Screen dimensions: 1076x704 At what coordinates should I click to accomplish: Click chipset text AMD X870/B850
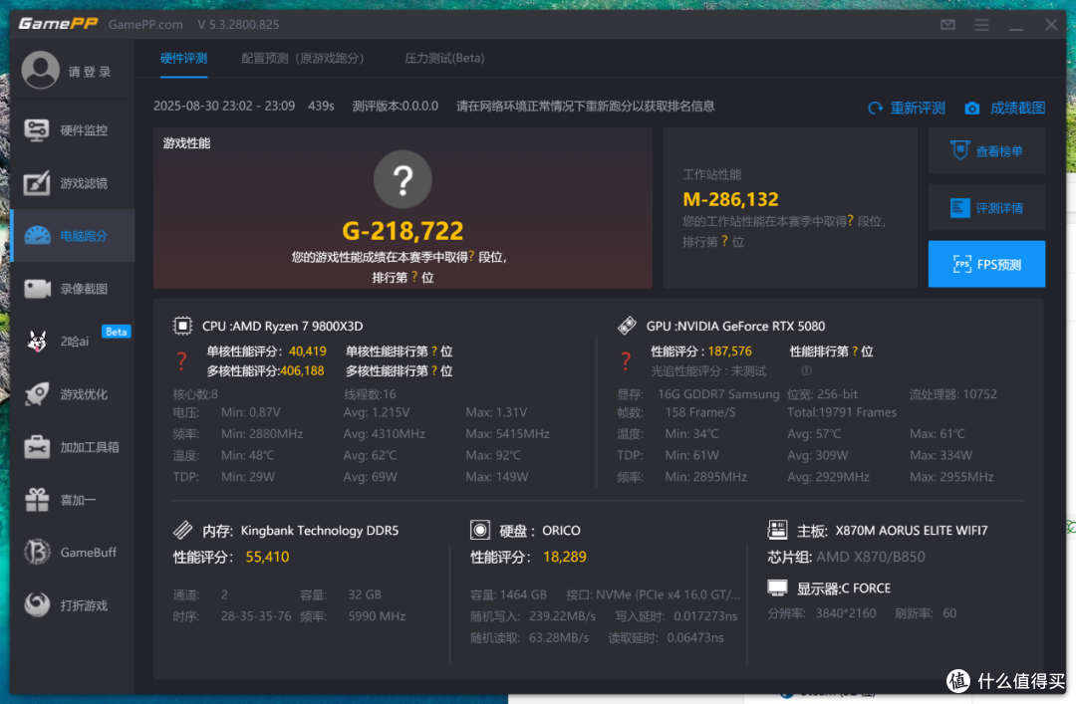click(871, 558)
